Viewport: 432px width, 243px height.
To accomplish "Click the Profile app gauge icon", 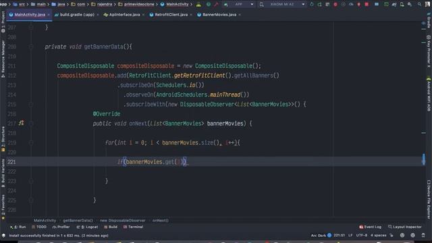I will click(x=351, y=4).
